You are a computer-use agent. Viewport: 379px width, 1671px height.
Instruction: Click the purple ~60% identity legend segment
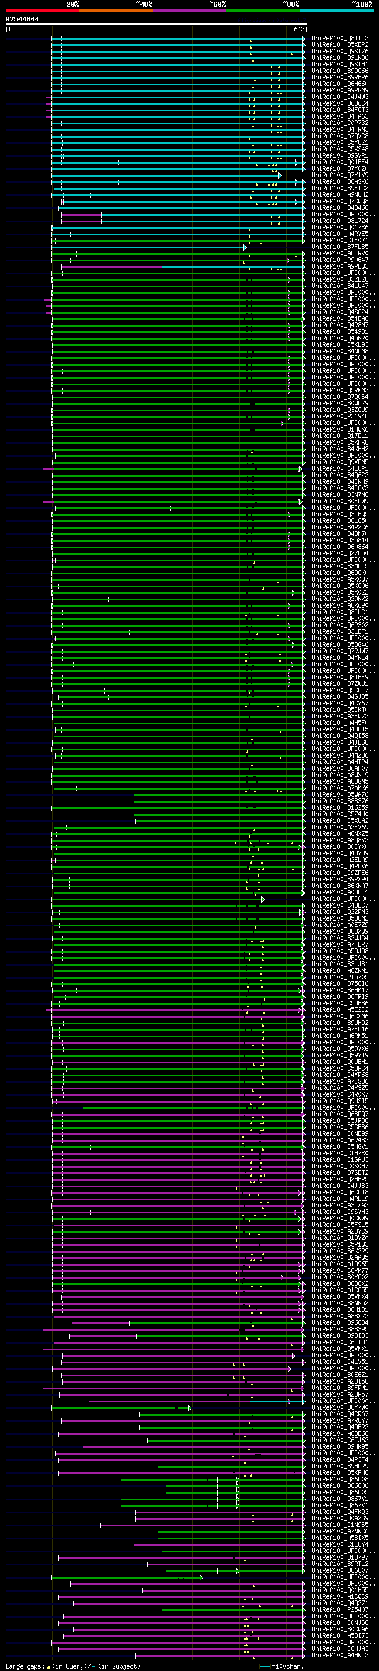point(189,11)
